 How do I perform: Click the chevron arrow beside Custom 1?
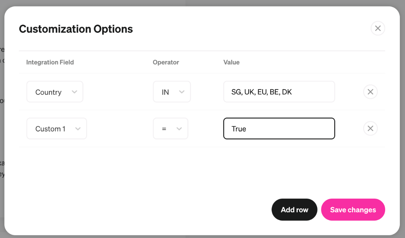pos(78,129)
